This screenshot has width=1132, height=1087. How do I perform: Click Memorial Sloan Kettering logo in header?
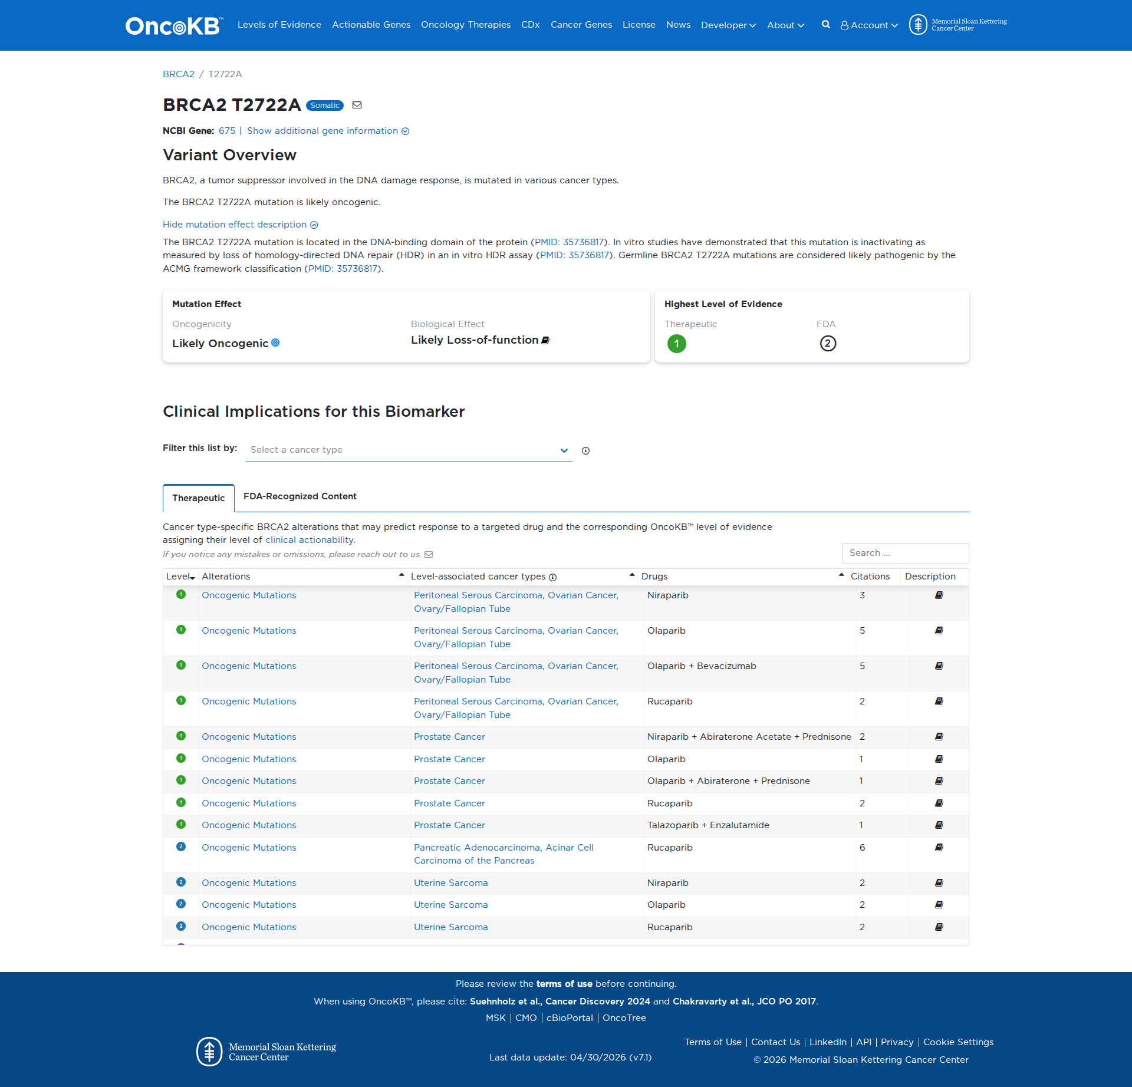coord(958,25)
